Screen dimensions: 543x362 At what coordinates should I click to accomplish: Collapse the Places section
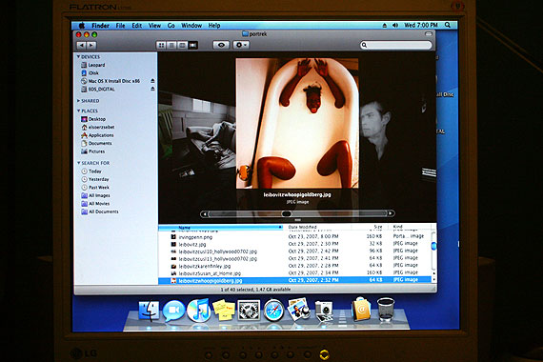coord(79,111)
